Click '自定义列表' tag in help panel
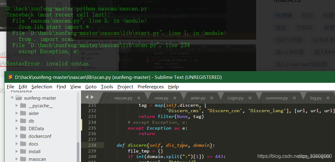Viewport: 335px width, 162px height. [289, 40]
